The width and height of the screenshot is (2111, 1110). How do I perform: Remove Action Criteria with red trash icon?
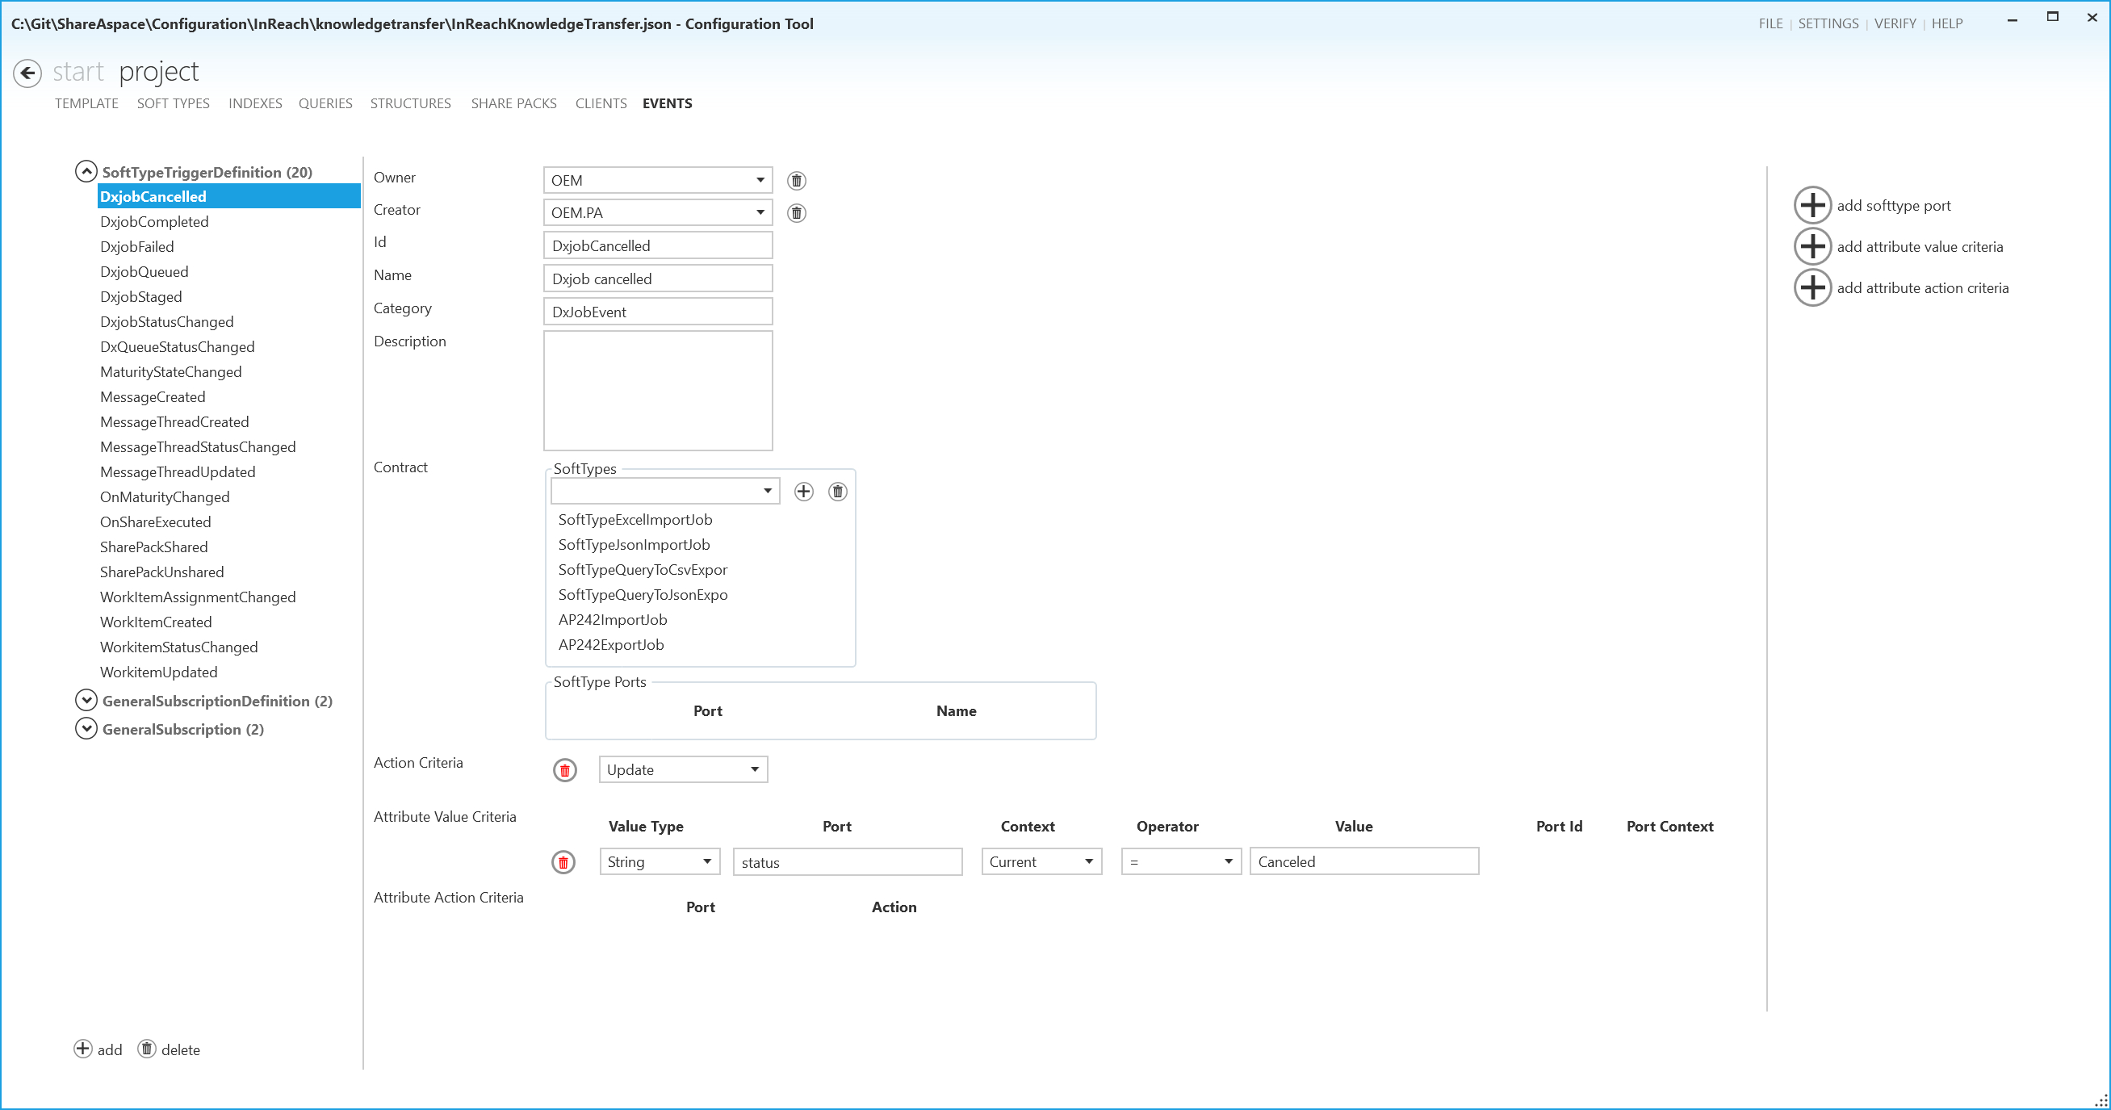point(564,770)
